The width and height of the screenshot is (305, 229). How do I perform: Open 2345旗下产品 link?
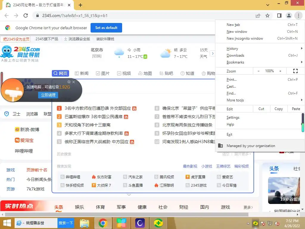point(47,39)
